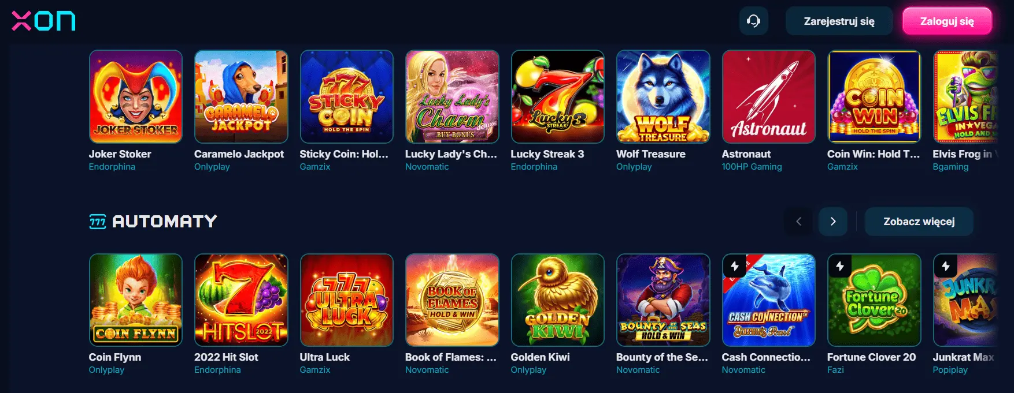Viewport: 1014px width, 393px height.
Task: Go to next Automaty games with right chevron
Action: point(833,222)
